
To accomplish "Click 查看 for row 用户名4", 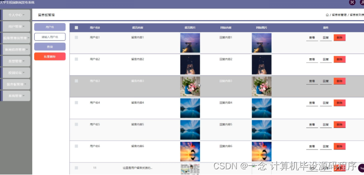I will (312, 103).
